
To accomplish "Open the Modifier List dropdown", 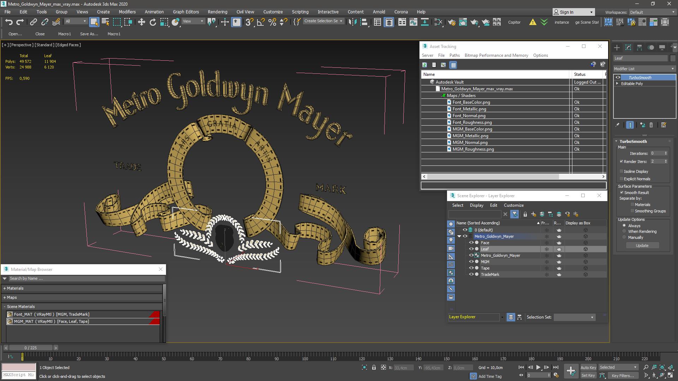I will [x=644, y=69].
